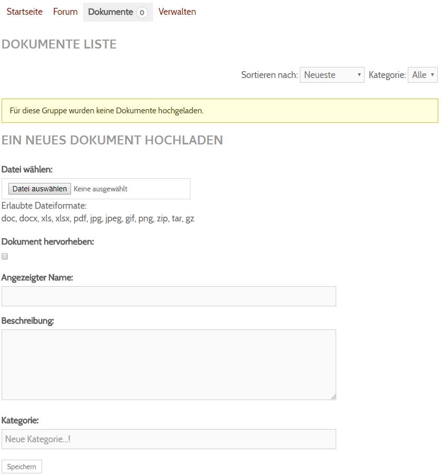Click the Beschreibung textarea resize handle
Image resolution: width=443 pixels, height=476 pixels.
334,397
